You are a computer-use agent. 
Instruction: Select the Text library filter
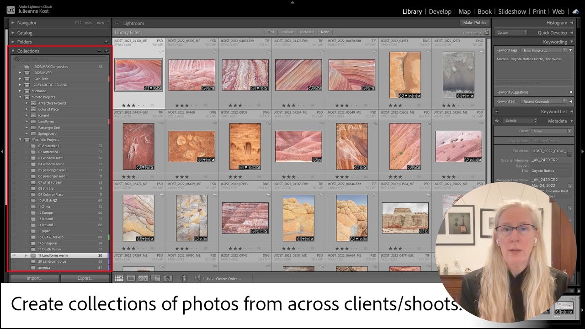coord(271,32)
